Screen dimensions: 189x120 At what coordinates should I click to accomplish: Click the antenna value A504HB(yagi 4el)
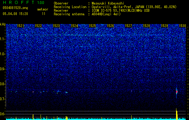click(x=106, y=14)
